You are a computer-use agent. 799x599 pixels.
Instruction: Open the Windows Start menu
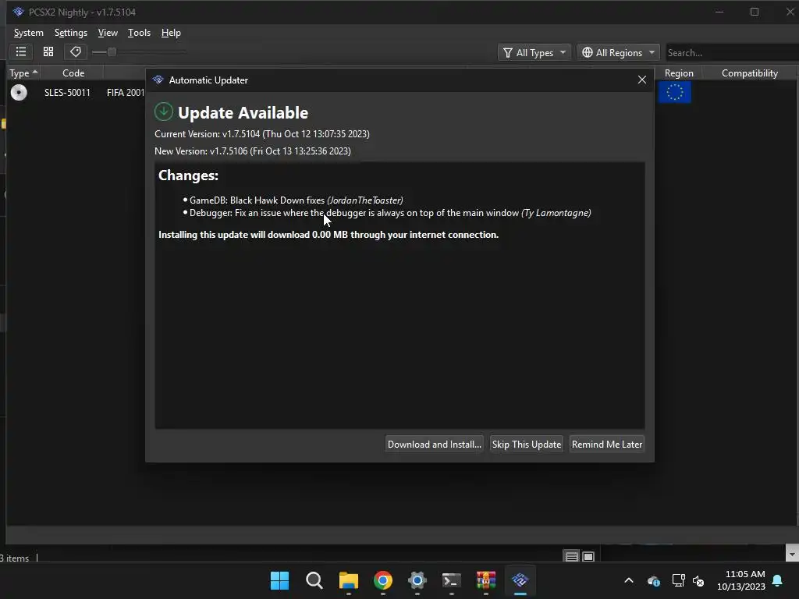280,580
